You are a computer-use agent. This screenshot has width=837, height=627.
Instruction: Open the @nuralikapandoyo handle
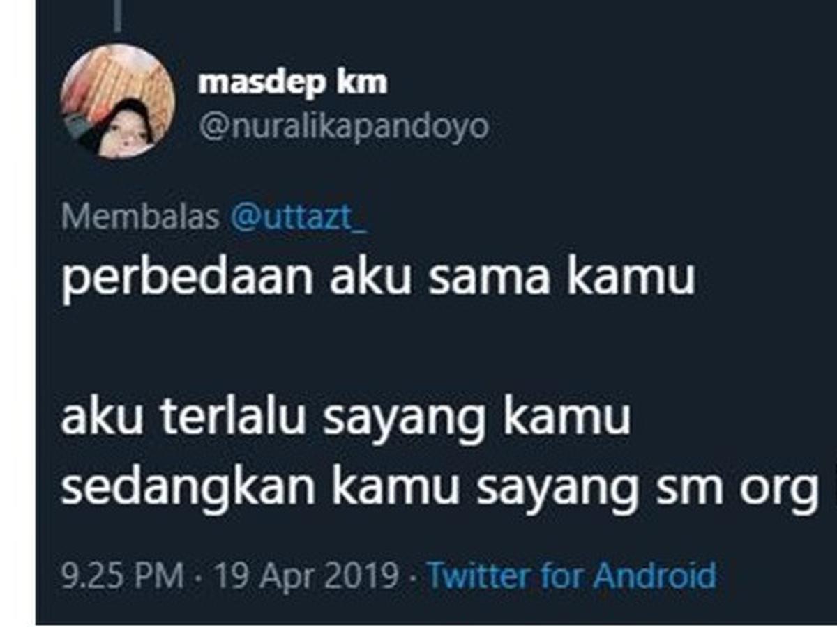[x=343, y=127]
